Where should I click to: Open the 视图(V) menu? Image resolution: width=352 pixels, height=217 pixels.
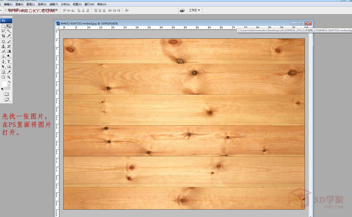point(77,4)
